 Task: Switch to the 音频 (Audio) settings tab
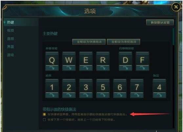(10, 39)
